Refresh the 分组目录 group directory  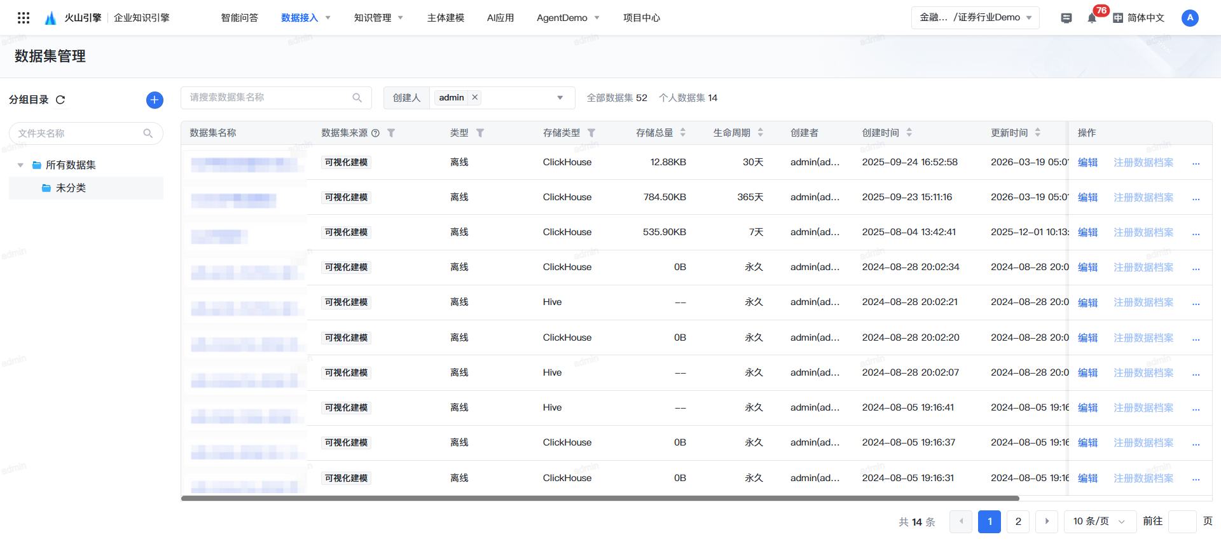(60, 100)
